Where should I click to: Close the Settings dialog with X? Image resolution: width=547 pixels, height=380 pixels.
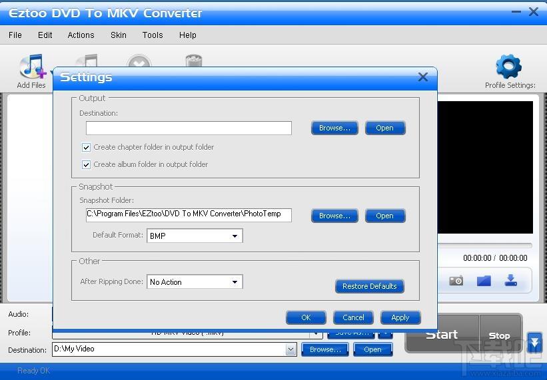(x=423, y=77)
